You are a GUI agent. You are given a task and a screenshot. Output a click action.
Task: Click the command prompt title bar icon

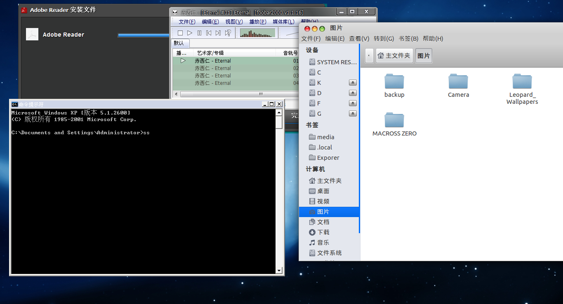tap(14, 104)
